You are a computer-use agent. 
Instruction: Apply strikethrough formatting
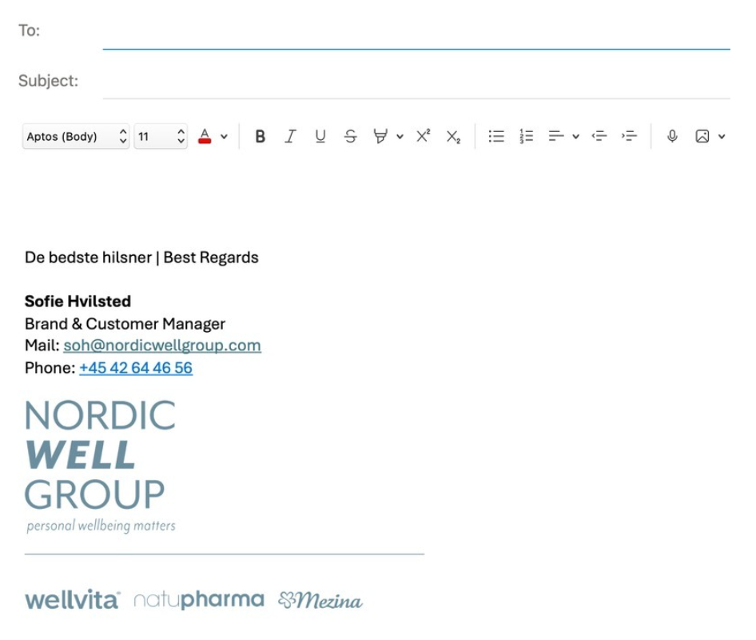click(x=350, y=136)
